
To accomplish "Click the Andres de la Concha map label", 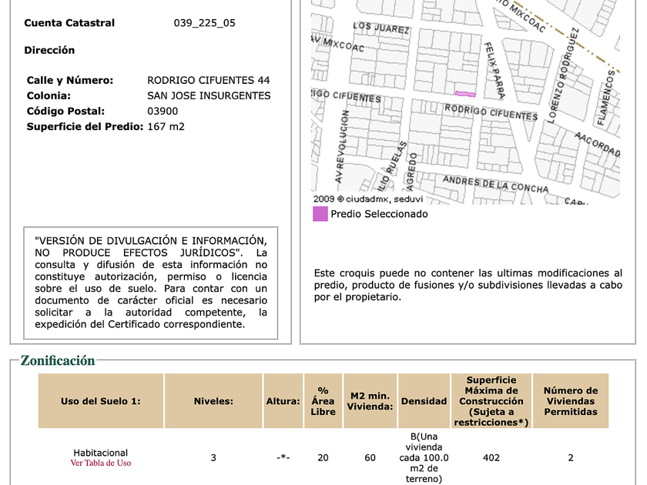I will pos(495,184).
